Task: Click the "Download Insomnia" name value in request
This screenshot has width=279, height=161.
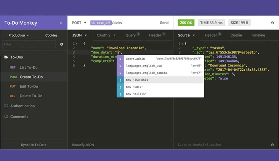Action: coord(125,48)
